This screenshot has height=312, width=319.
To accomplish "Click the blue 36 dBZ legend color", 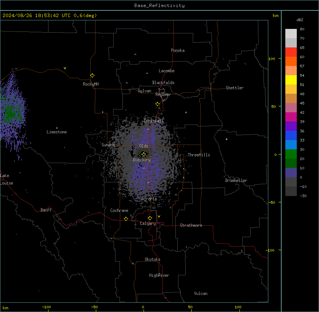I will coord(291,135).
